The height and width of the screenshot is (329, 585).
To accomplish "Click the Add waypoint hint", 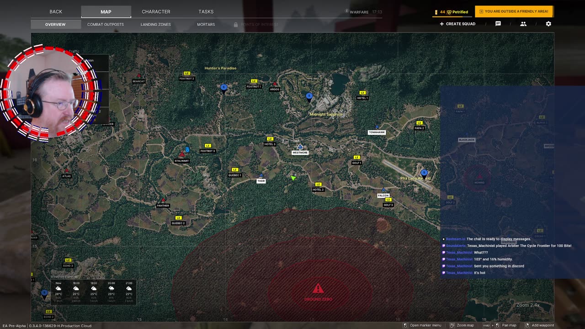I will pos(539,325).
